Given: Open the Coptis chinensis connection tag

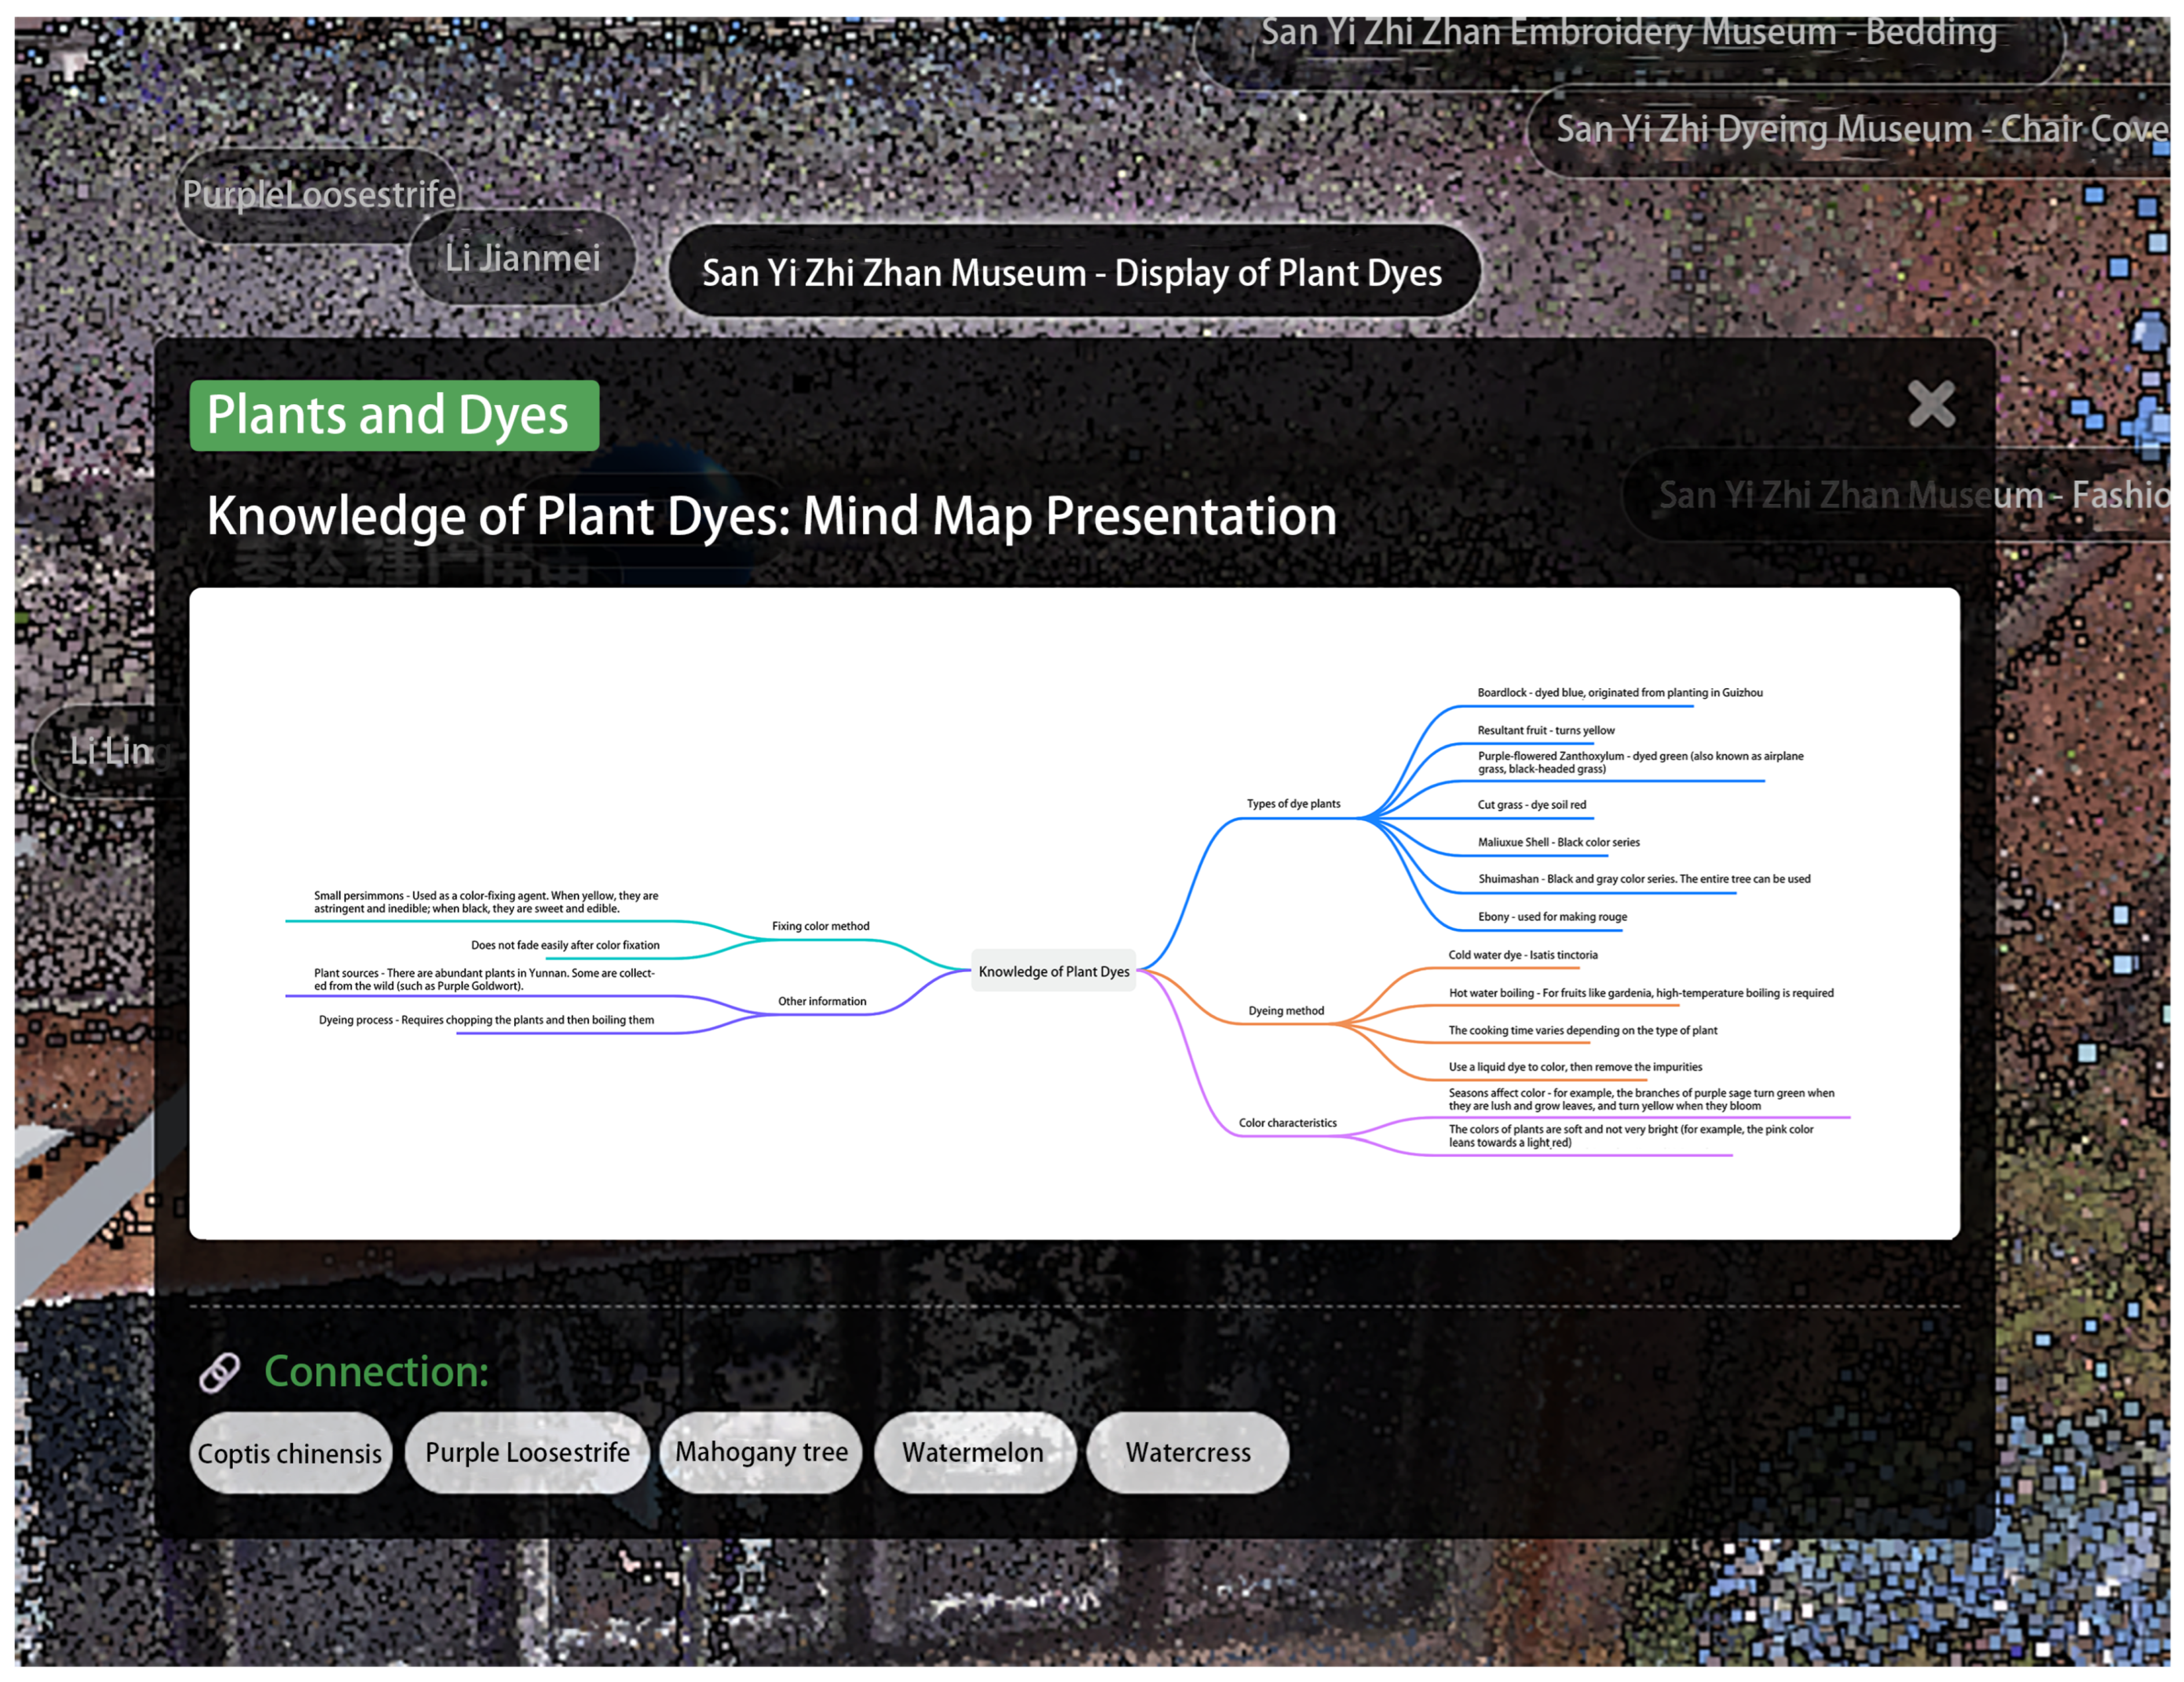Looking at the screenshot, I should (290, 1453).
